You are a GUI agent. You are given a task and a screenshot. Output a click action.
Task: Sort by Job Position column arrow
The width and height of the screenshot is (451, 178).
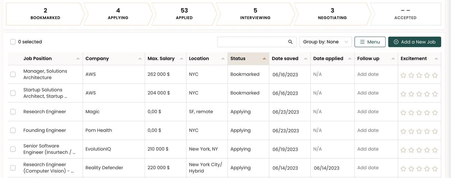coord(78,58)
